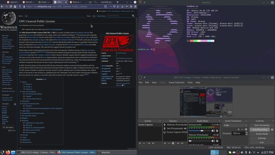Move source down in Sources panel
This screenshot has height=155, width=275.
click(182, 143)
